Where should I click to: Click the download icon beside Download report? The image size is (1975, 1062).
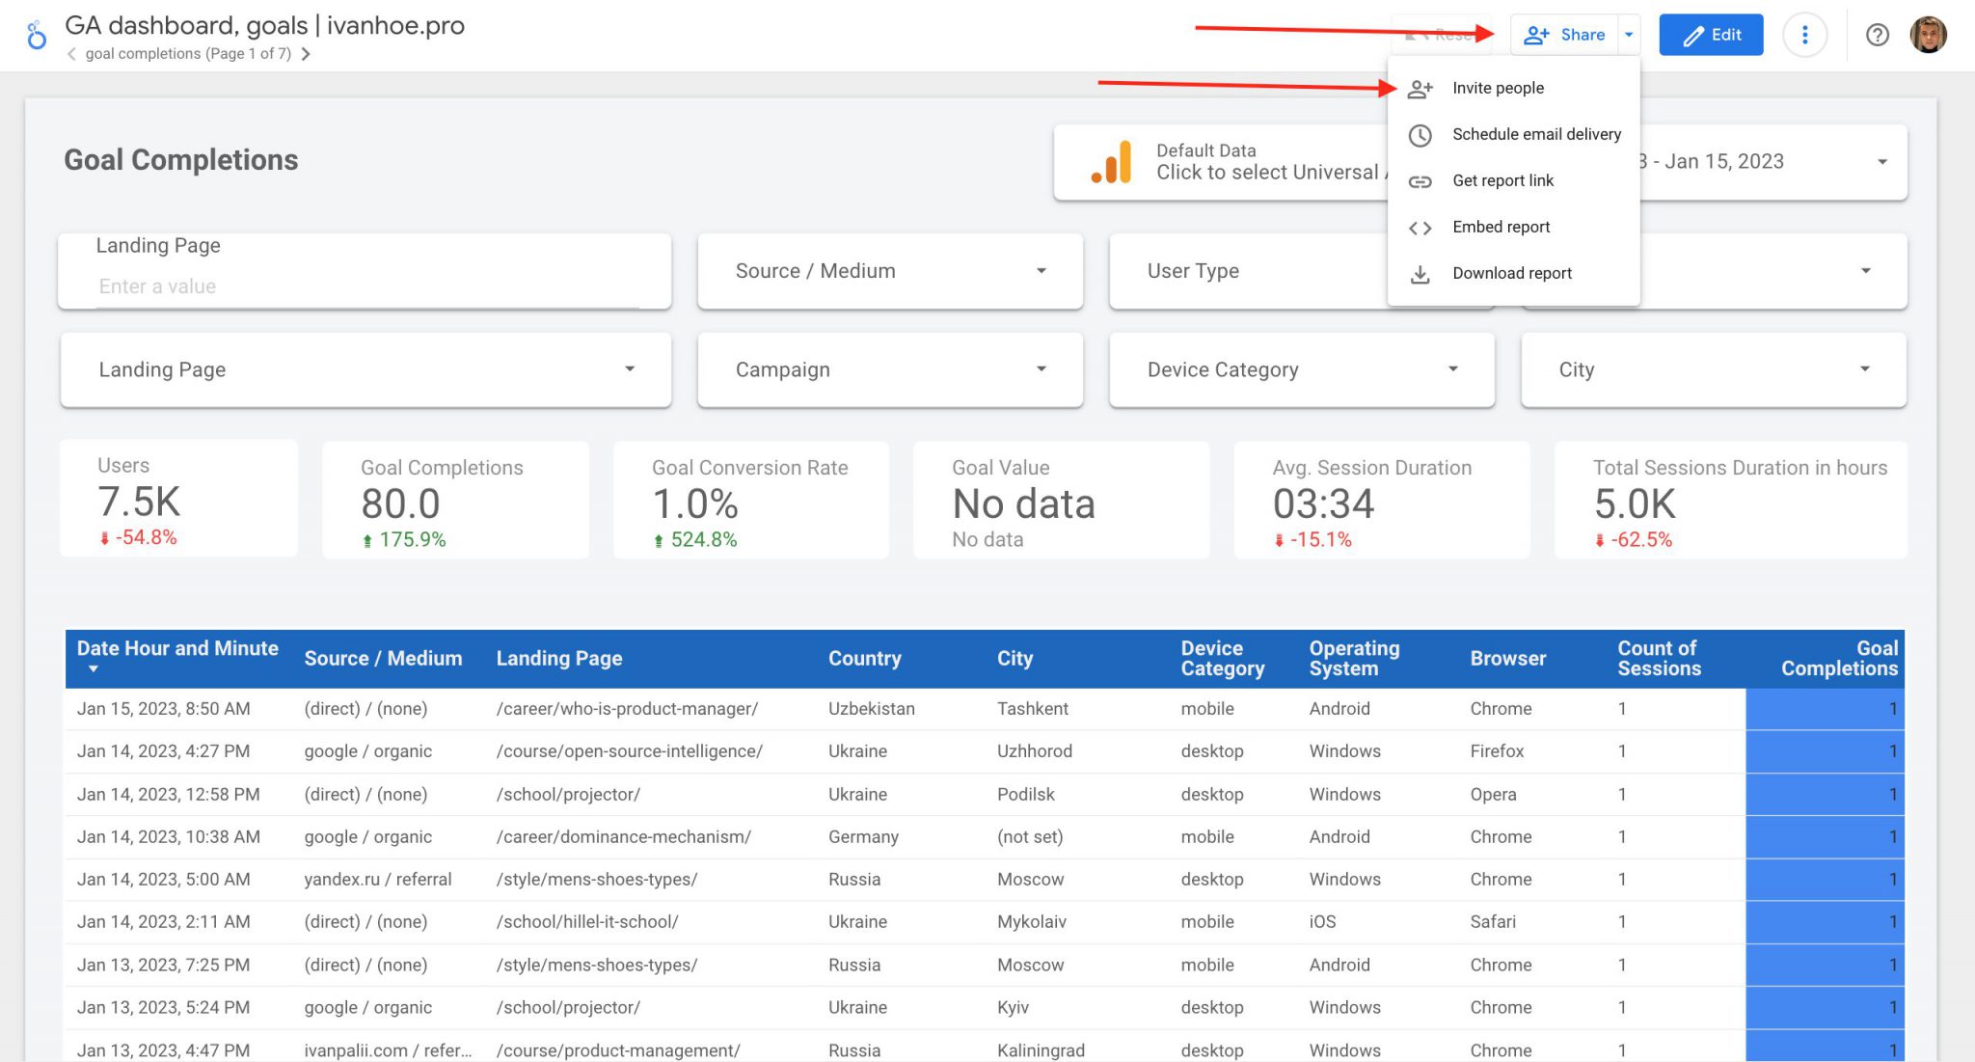(1420, 273)
